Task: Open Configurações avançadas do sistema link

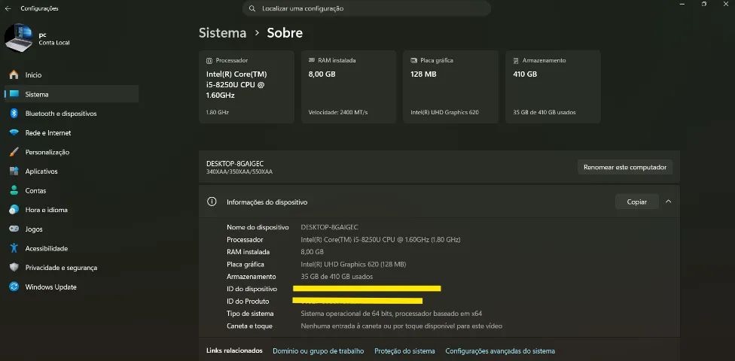Action: coord(500,350)
